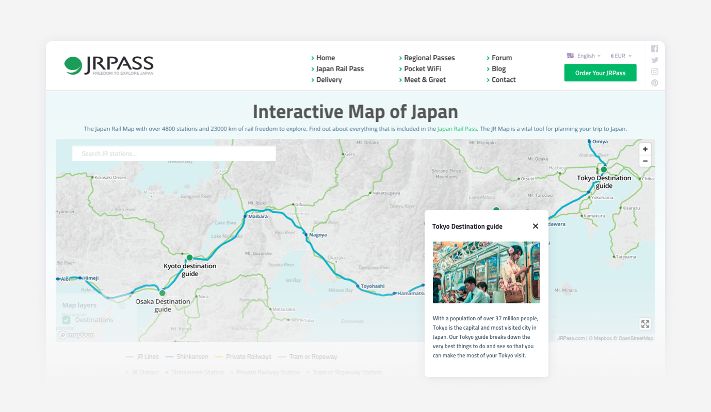Click the Mapbox logo
The width and height of the screenshot is (711, 412).
point(76,335)
